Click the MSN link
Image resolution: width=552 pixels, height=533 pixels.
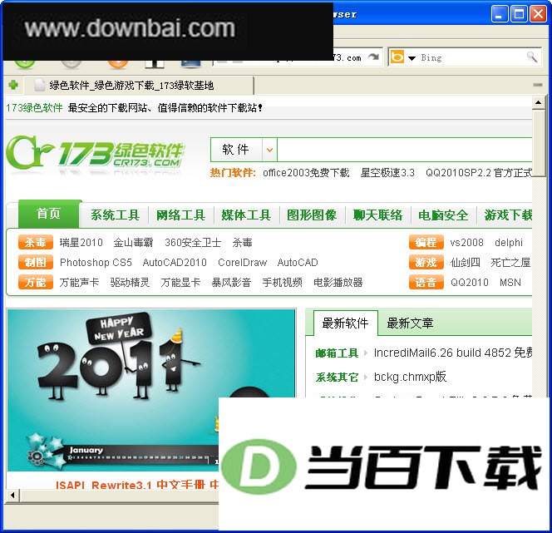pyautogui.click(x=510, y=283)
